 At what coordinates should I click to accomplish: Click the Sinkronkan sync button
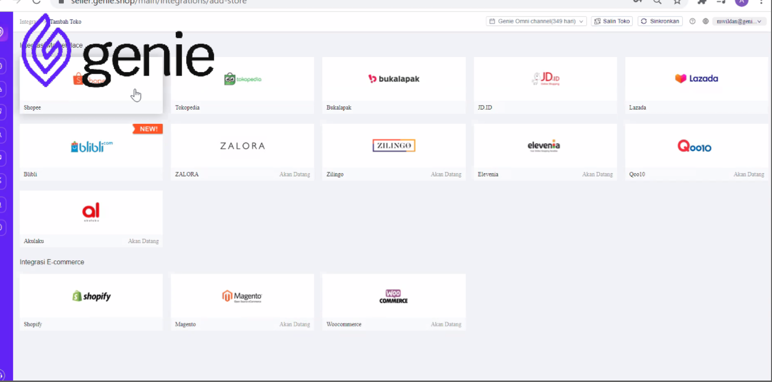click(660, 21)
